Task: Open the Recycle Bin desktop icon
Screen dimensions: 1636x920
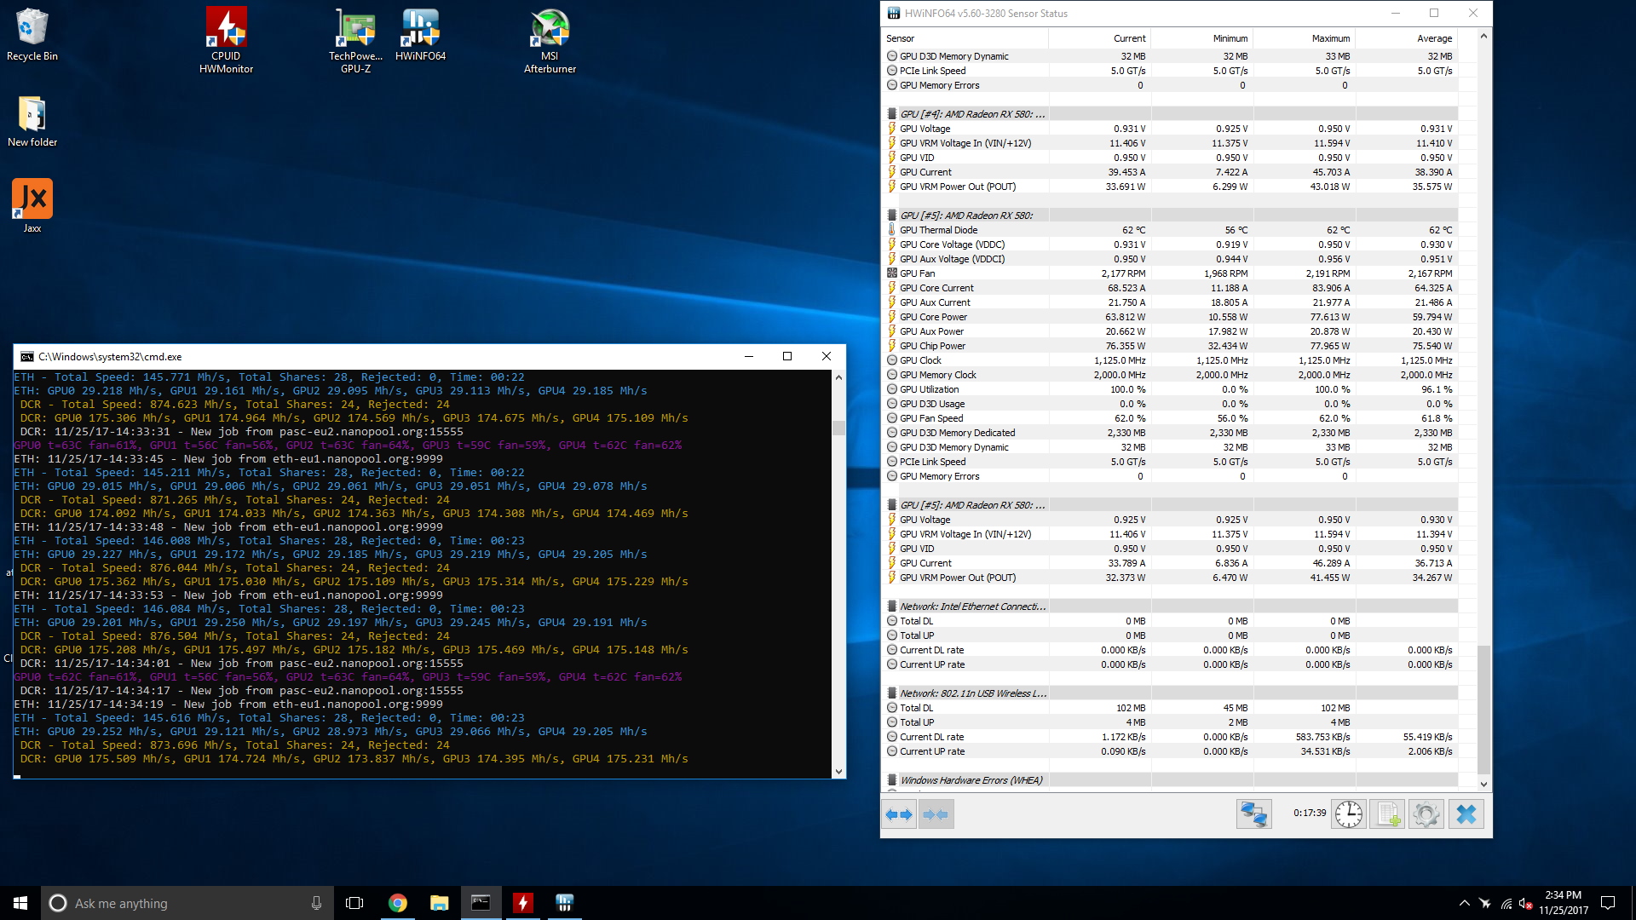Action: pyautogui.click(x=32, y=35)
